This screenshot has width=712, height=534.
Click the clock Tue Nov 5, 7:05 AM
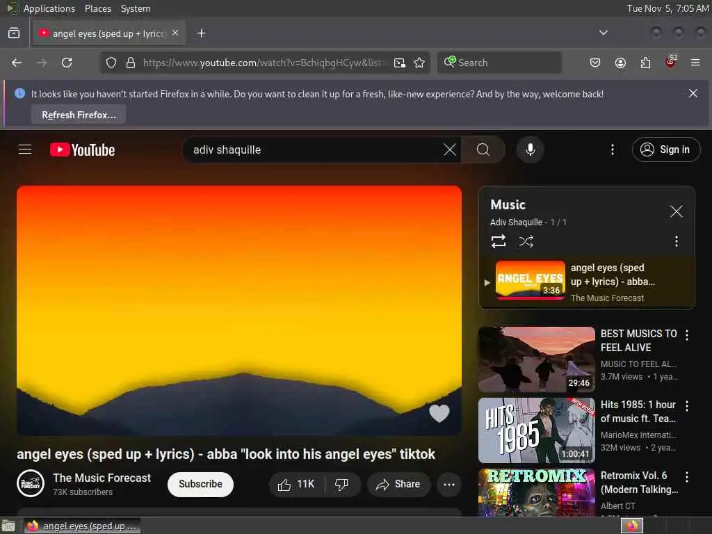(667, 8)
